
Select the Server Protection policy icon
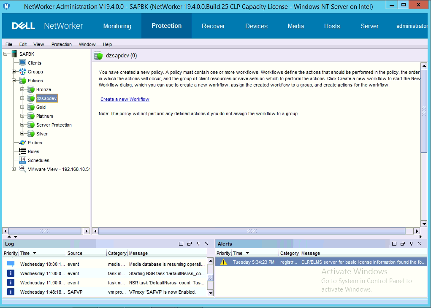point(31,125)
